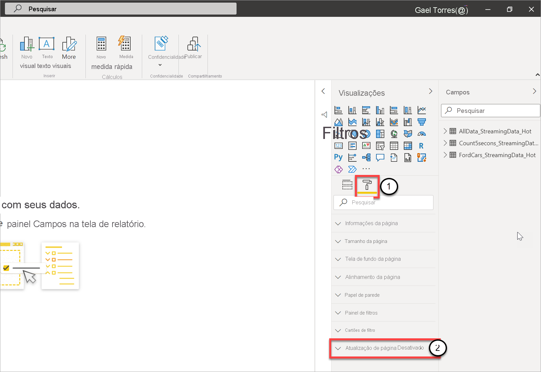This screenshot has width=541, height=372.
Task: Expand the Painel de filtros section
Action: coord(361,313)
